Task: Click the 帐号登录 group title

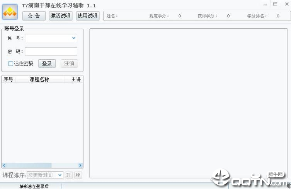Action: pos(14,28)
